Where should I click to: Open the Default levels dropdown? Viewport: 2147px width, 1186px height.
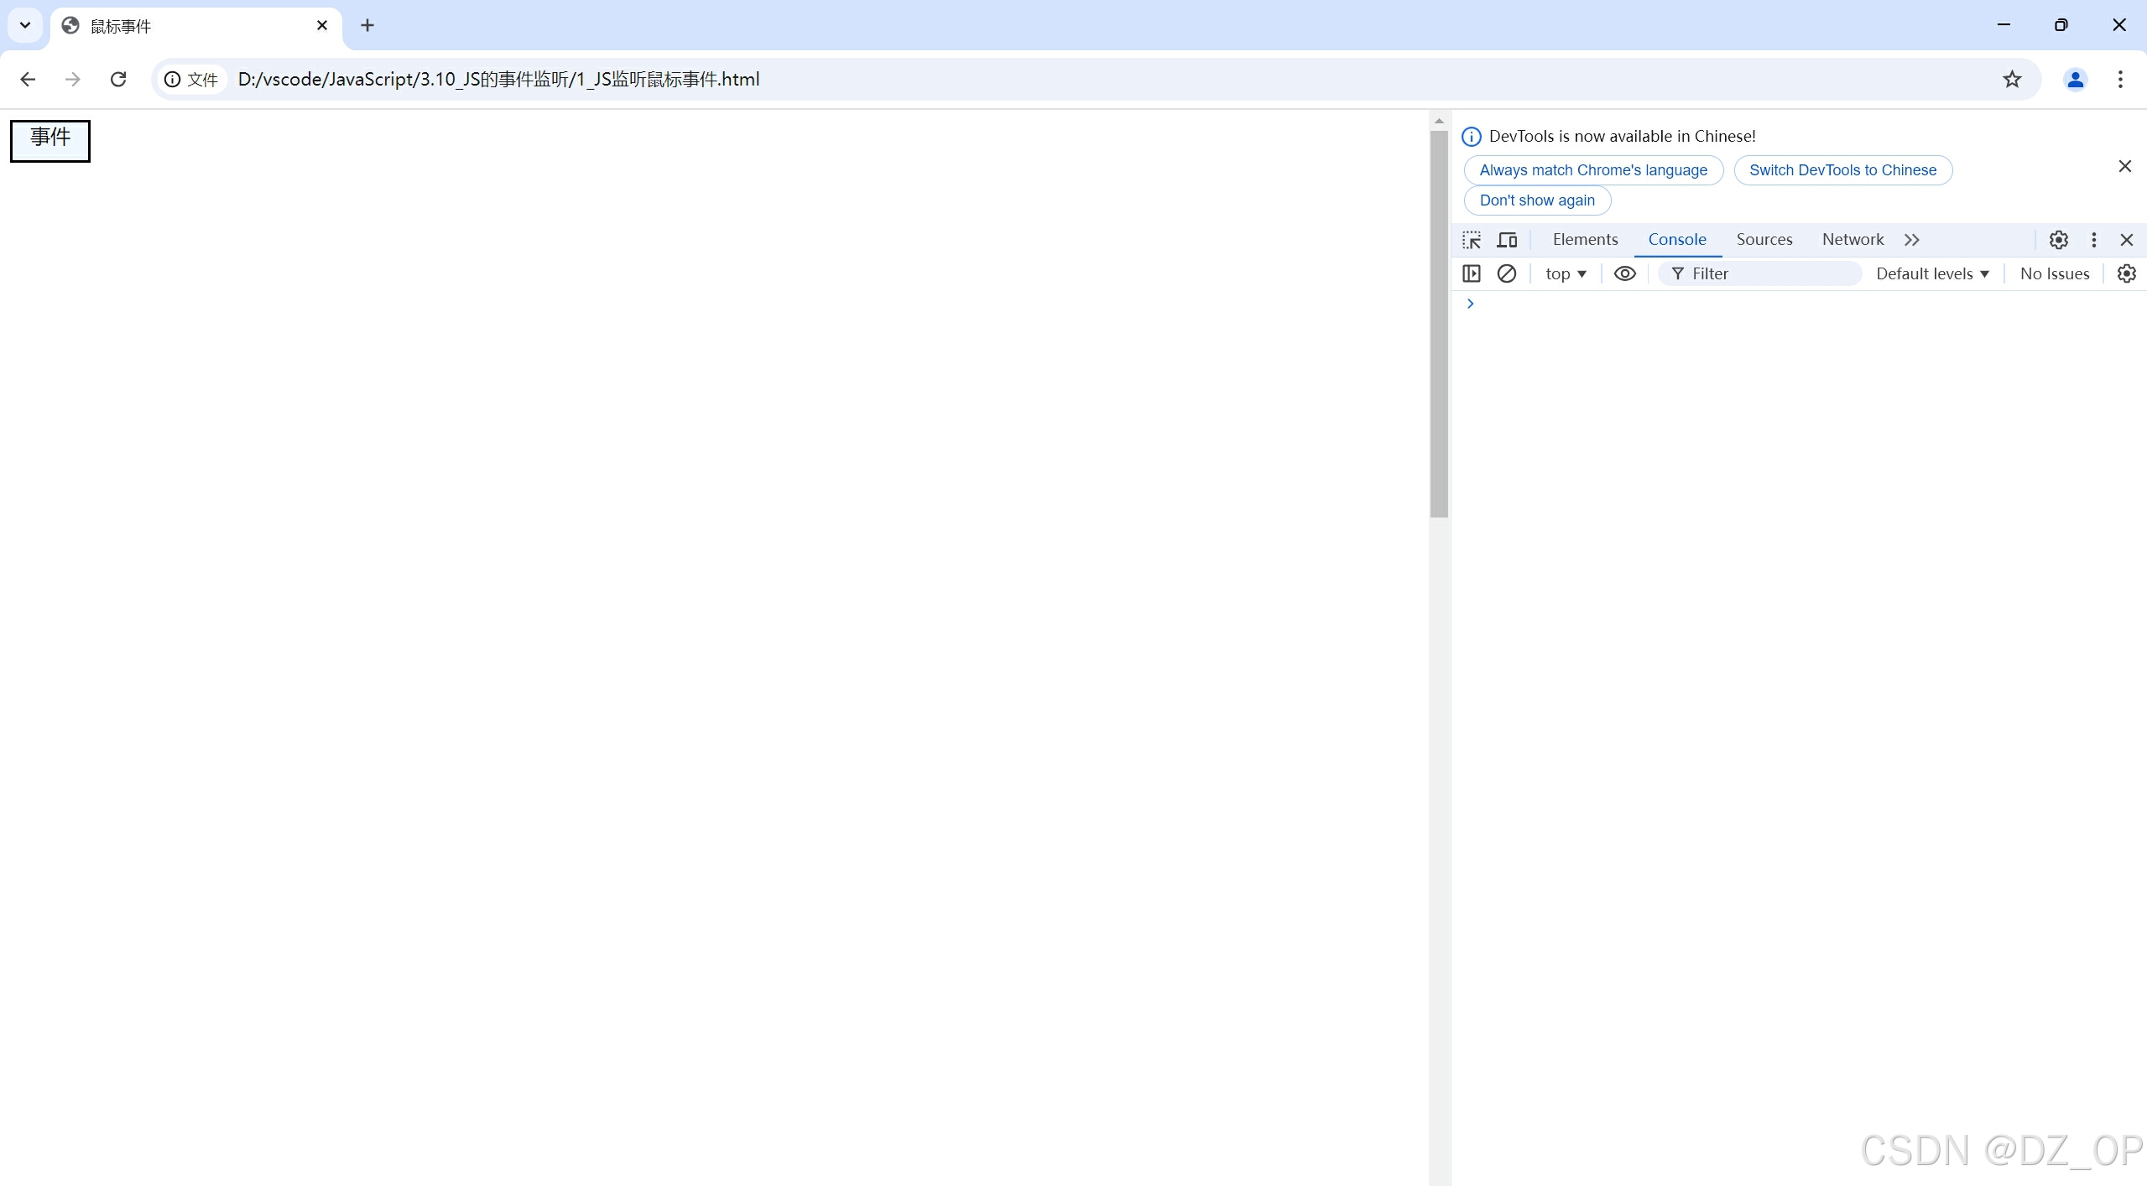pyautogui.click(x=1932, y=273)
